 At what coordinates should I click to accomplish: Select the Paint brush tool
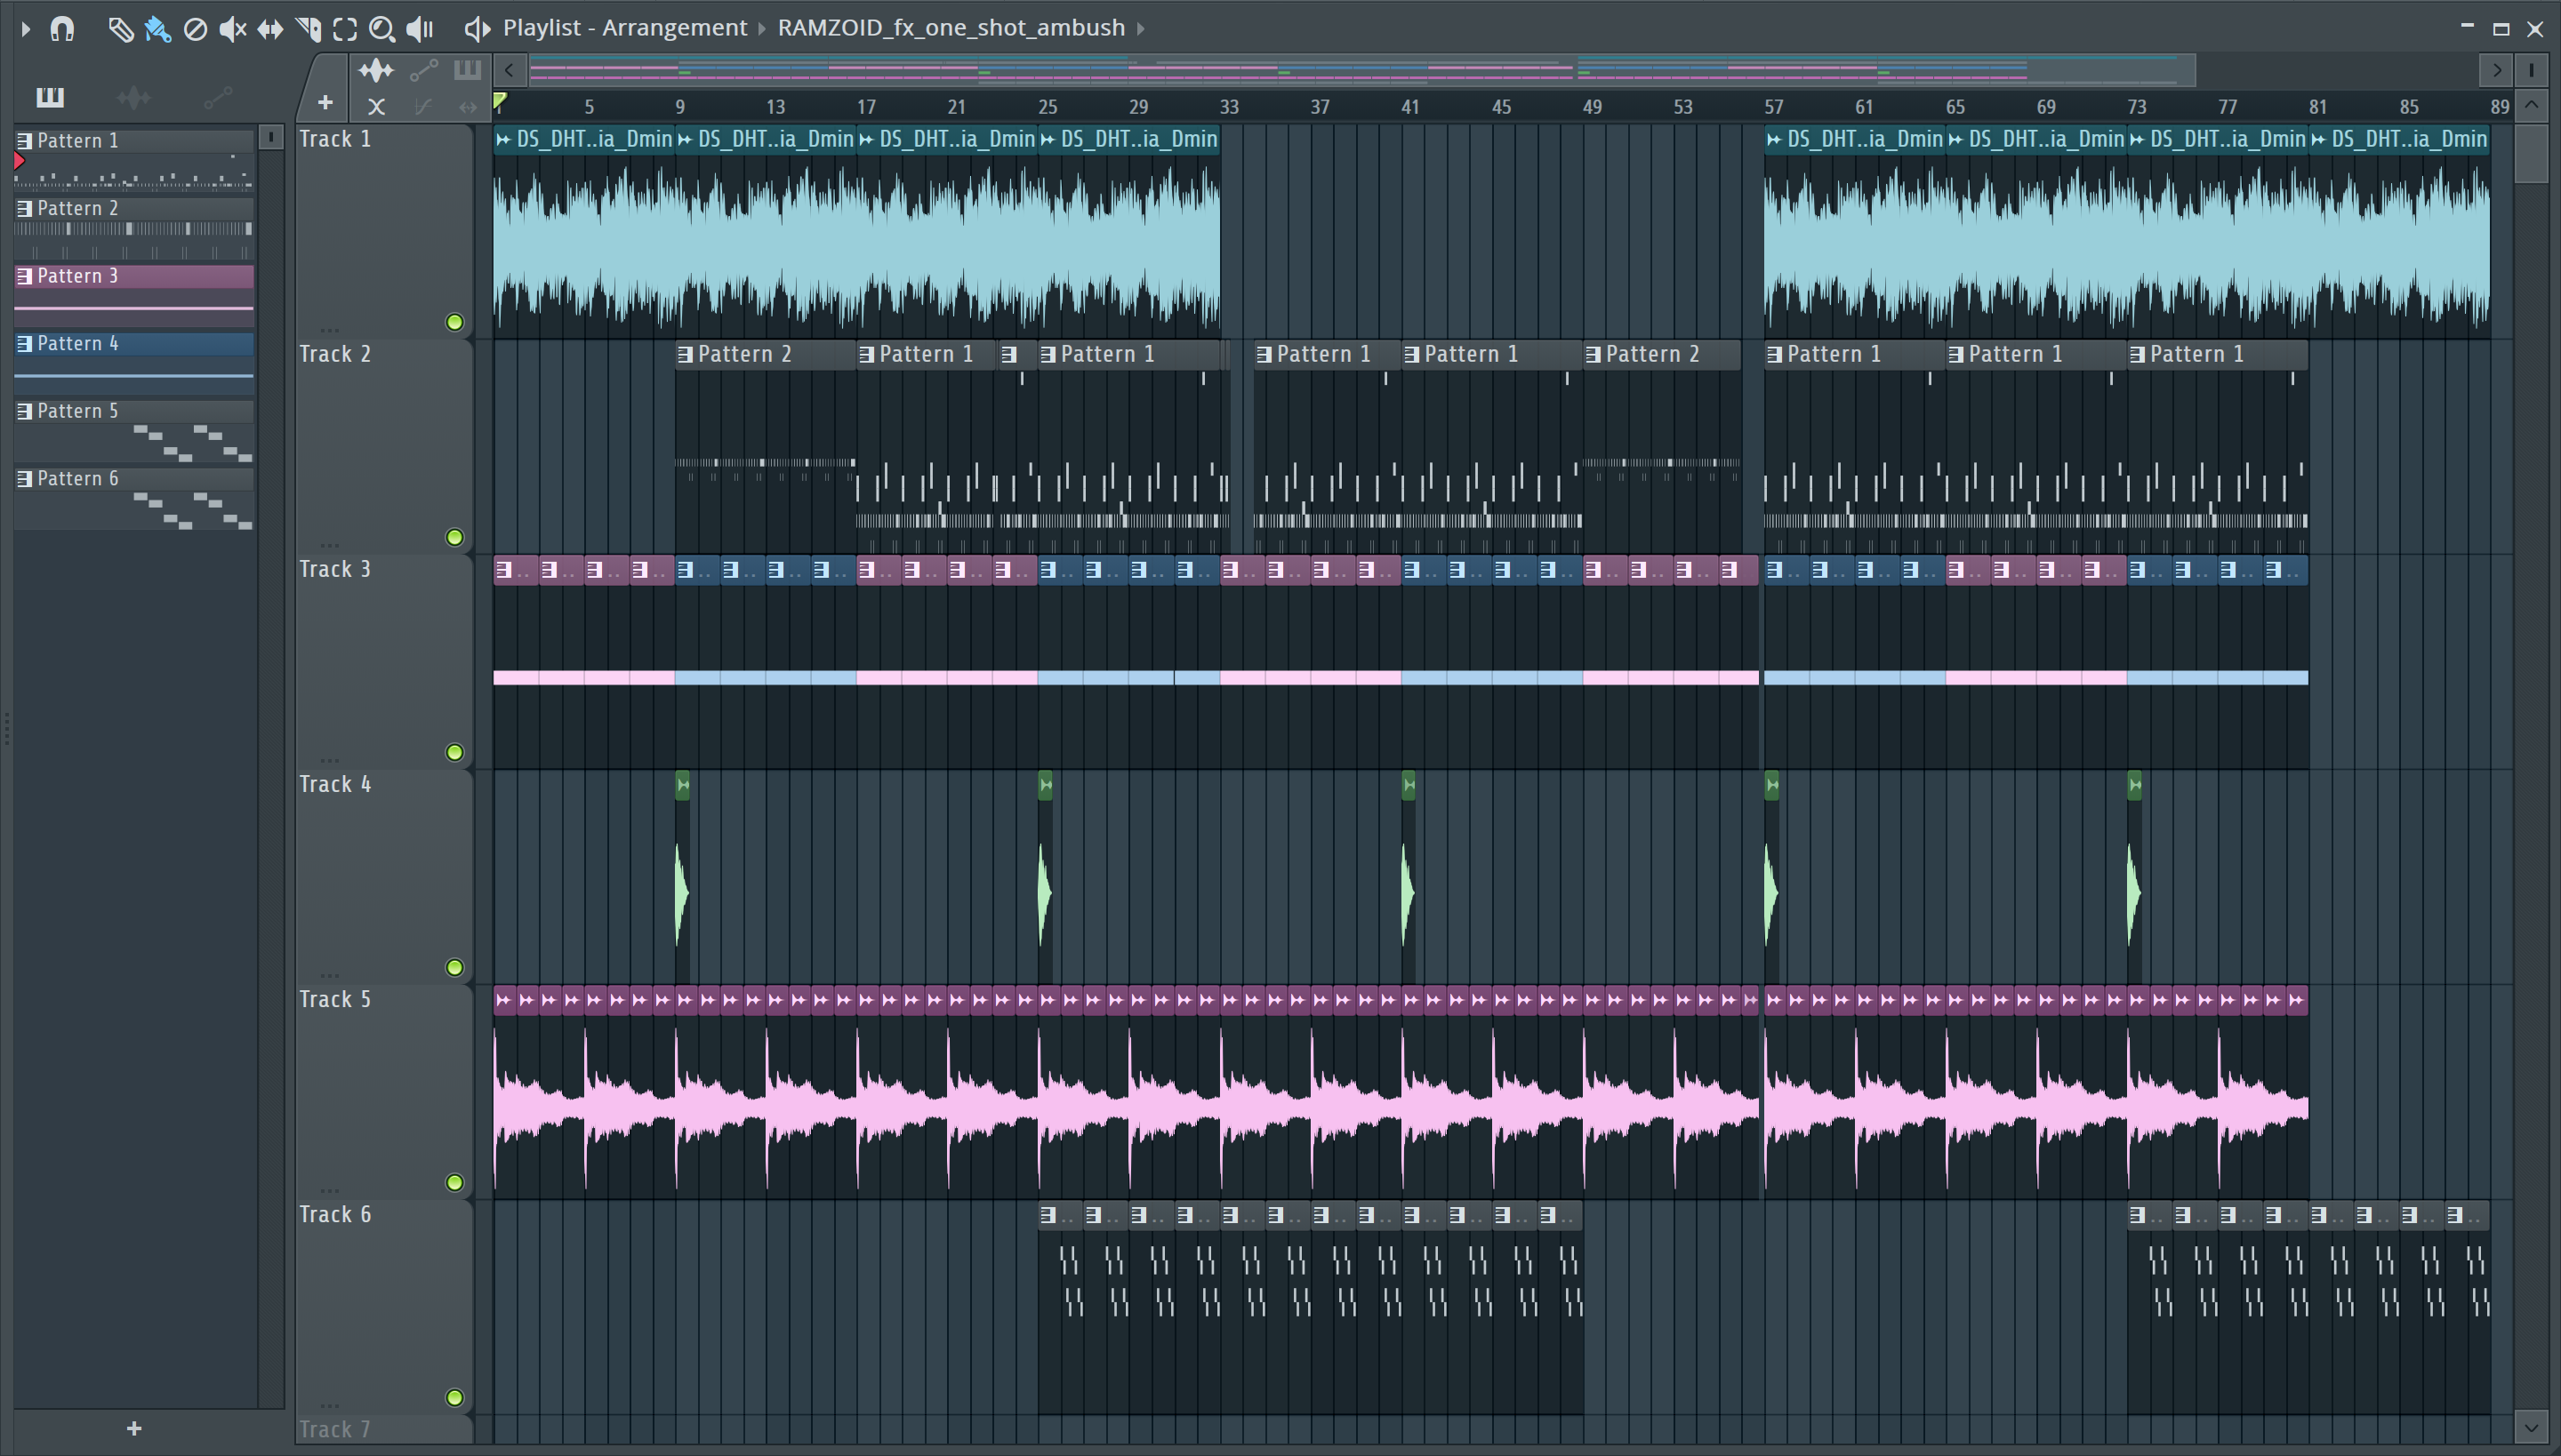coord(157,29)
